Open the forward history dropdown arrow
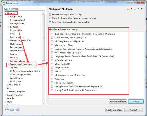The height and width of the screenshot is (116, 147). point(138,9)
